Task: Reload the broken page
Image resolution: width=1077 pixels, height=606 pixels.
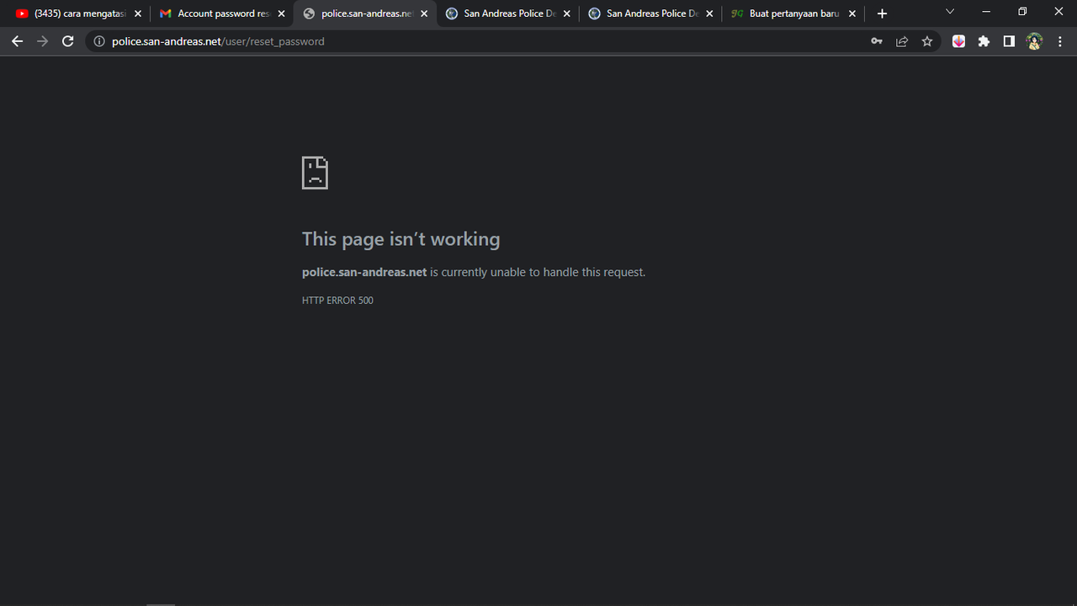Action: point(68,41)
